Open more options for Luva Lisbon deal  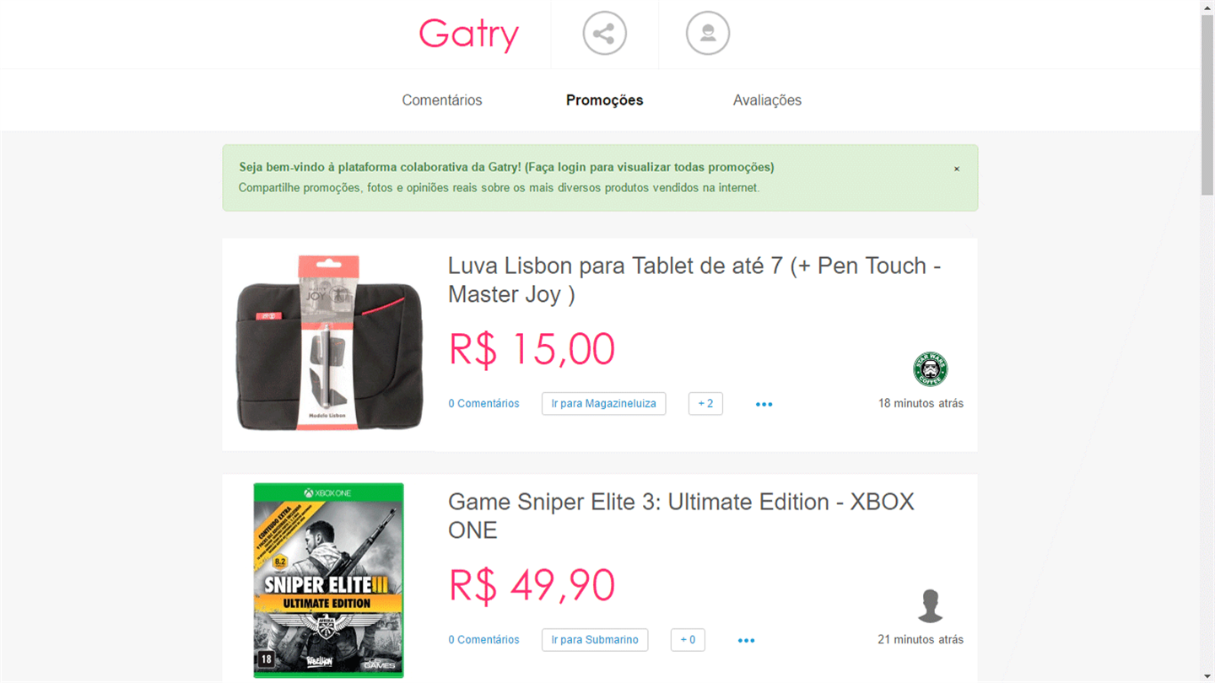coord(764,404)
